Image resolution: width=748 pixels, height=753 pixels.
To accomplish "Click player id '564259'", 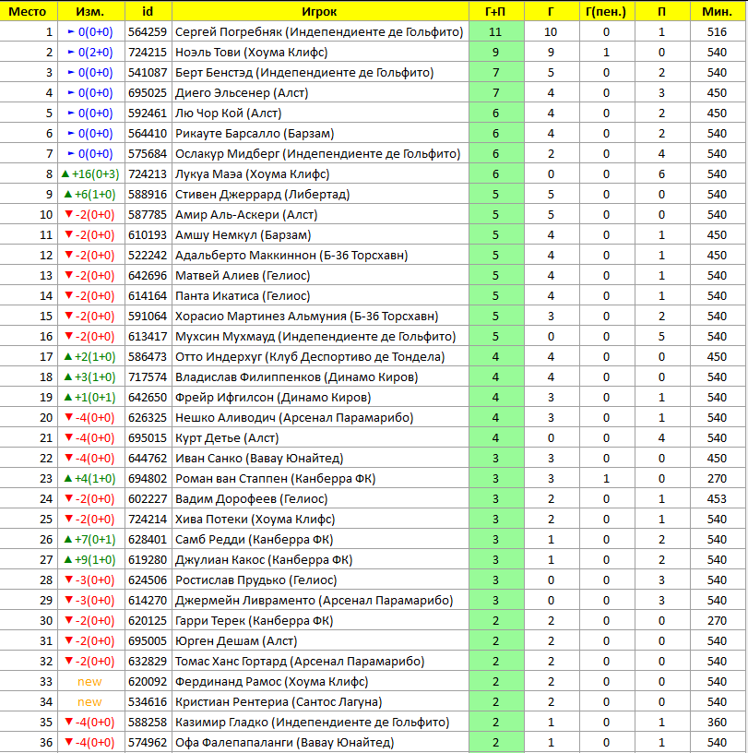I will point(148,31).
